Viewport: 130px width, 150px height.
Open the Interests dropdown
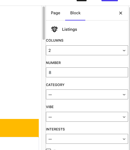tap(87, 139)
